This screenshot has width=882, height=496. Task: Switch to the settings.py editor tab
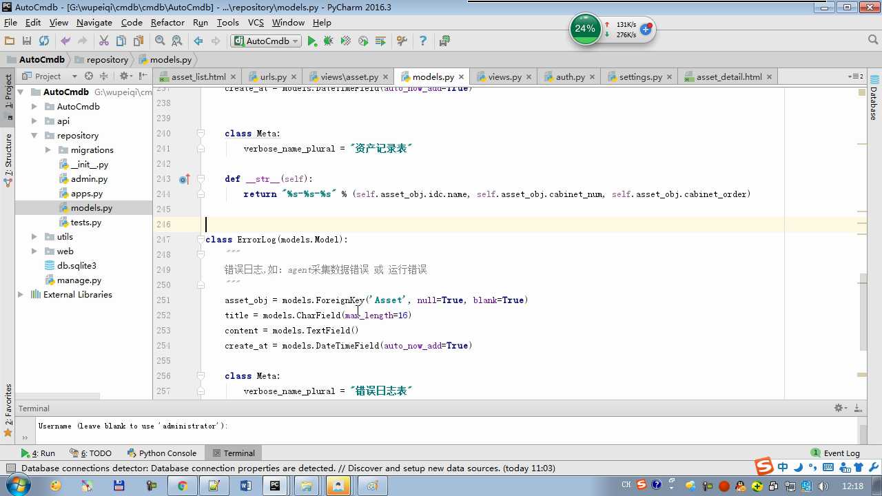tap(640, 76)
